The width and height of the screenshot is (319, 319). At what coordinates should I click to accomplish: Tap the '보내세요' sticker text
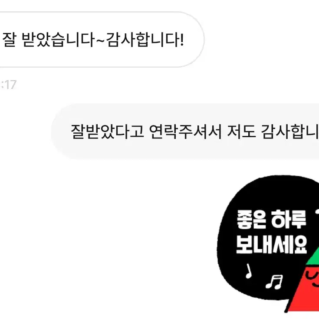272,244
